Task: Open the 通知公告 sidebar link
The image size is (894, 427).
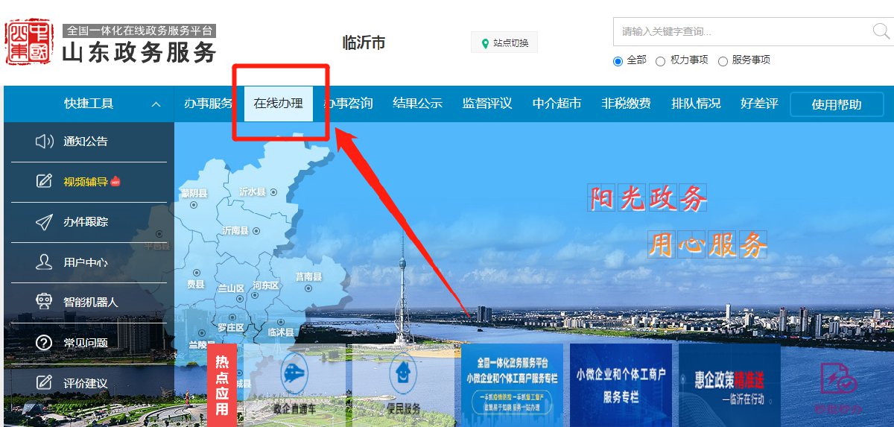Action: point(86,141)
